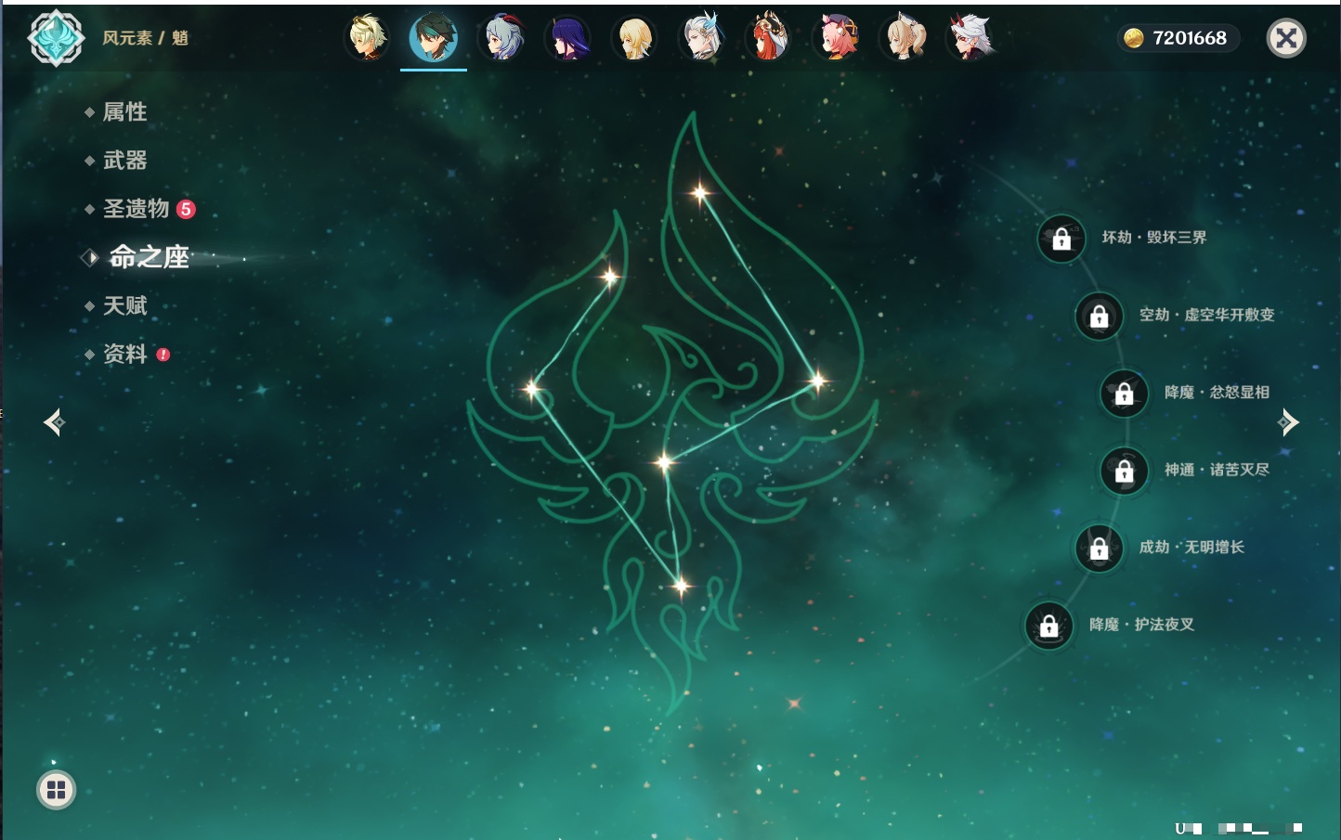Image resolution: width=1341 pixels, height=840 pixels.
Task: Go to next character with right arrow
Action: coord(1288,422)
